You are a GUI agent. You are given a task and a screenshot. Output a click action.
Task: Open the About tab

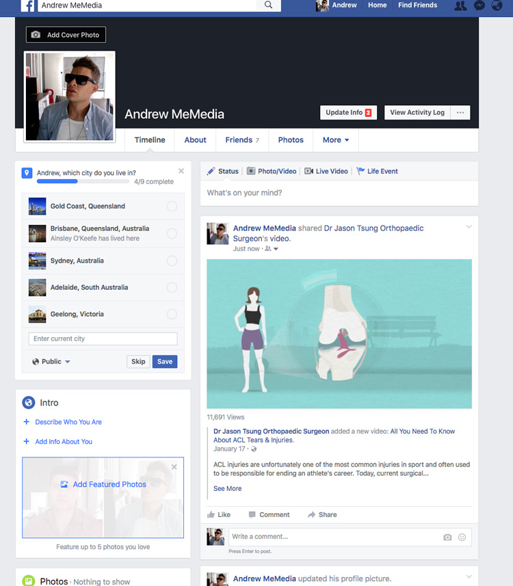195,139
